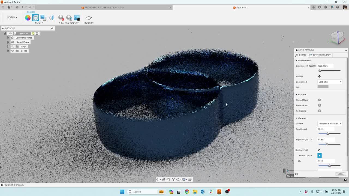Click the Capture Image icon
Viewport: 349px width, 196px height.
[77, 18]
